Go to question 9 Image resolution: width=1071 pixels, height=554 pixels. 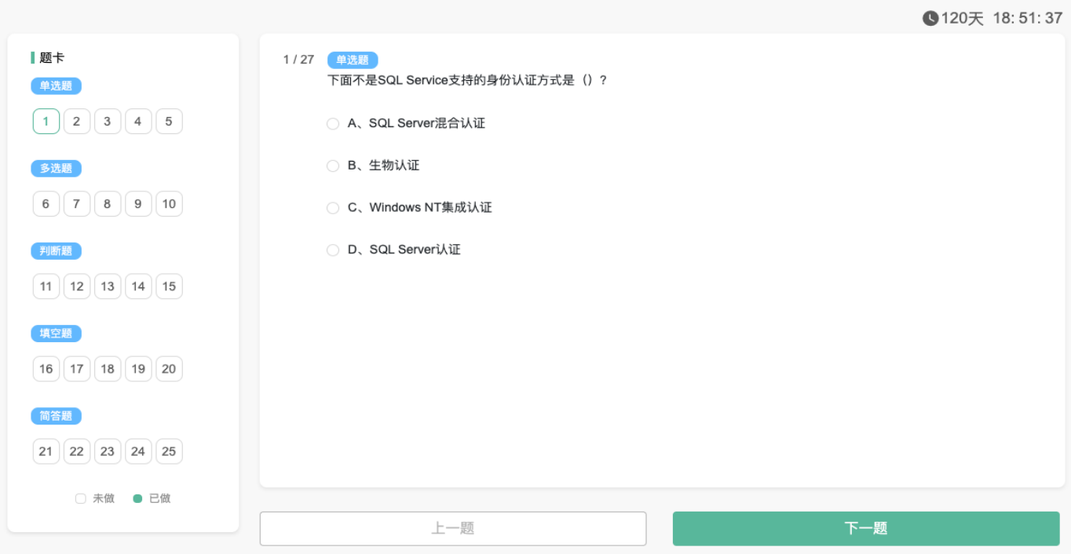pyautogui.click(x=138, y=204)
